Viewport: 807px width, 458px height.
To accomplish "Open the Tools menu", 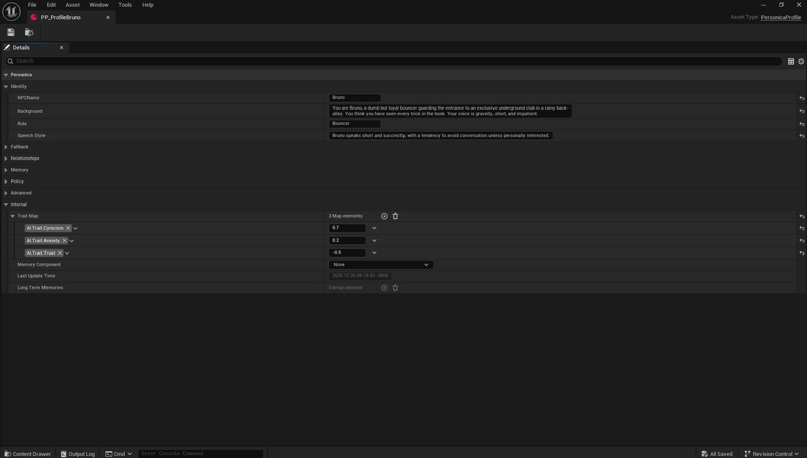I will click(125, 5).
